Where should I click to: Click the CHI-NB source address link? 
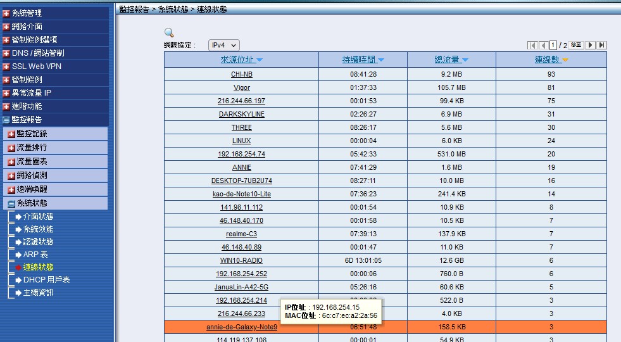[x=241, y=74]
